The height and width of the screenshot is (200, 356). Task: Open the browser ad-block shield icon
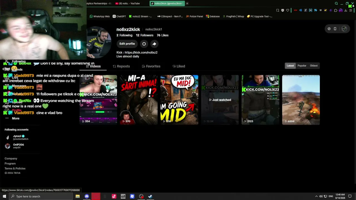coord(283,10)
